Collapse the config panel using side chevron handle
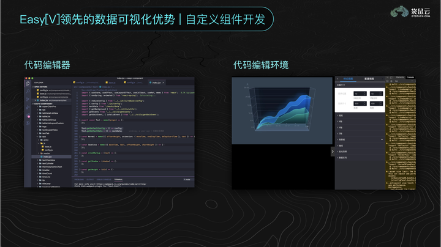441x247 pixels. pyautogui.click(x=333, y=152)
